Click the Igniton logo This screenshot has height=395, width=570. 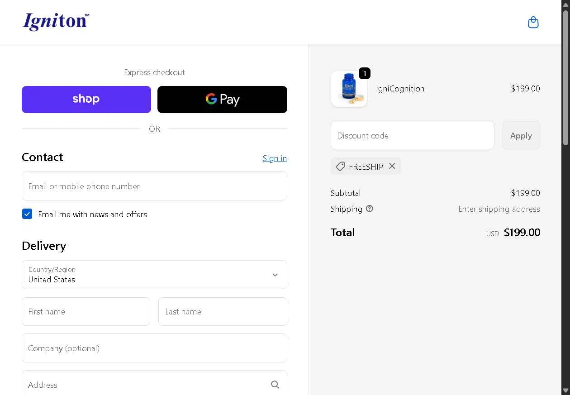click(x=56, y=22)
